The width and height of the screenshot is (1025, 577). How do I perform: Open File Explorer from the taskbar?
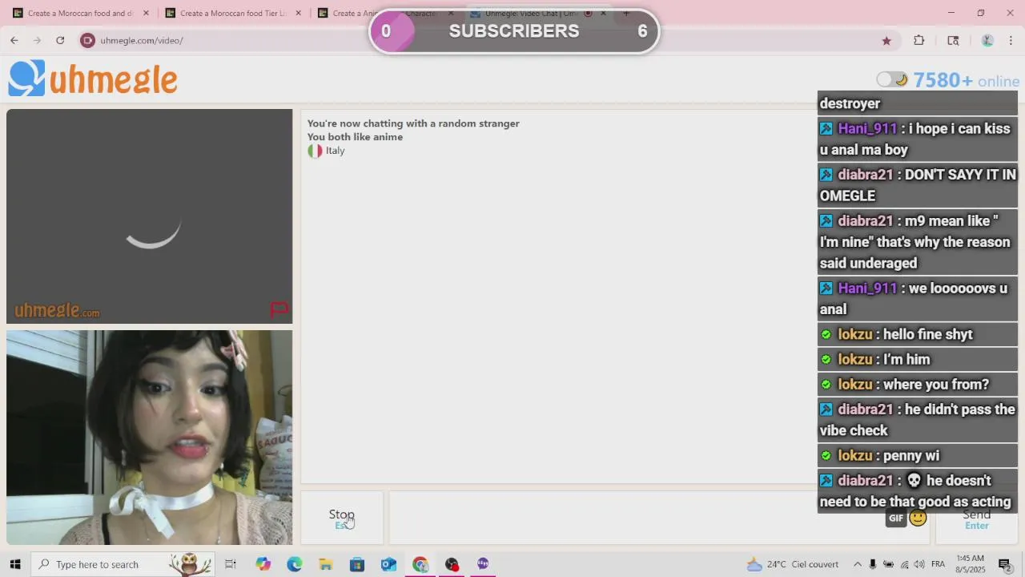tap(326, 564)
